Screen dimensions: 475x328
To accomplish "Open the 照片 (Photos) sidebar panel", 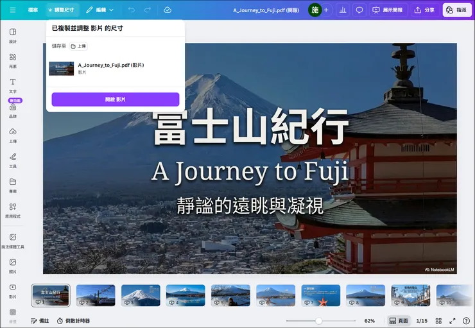I will coord(13,266).
